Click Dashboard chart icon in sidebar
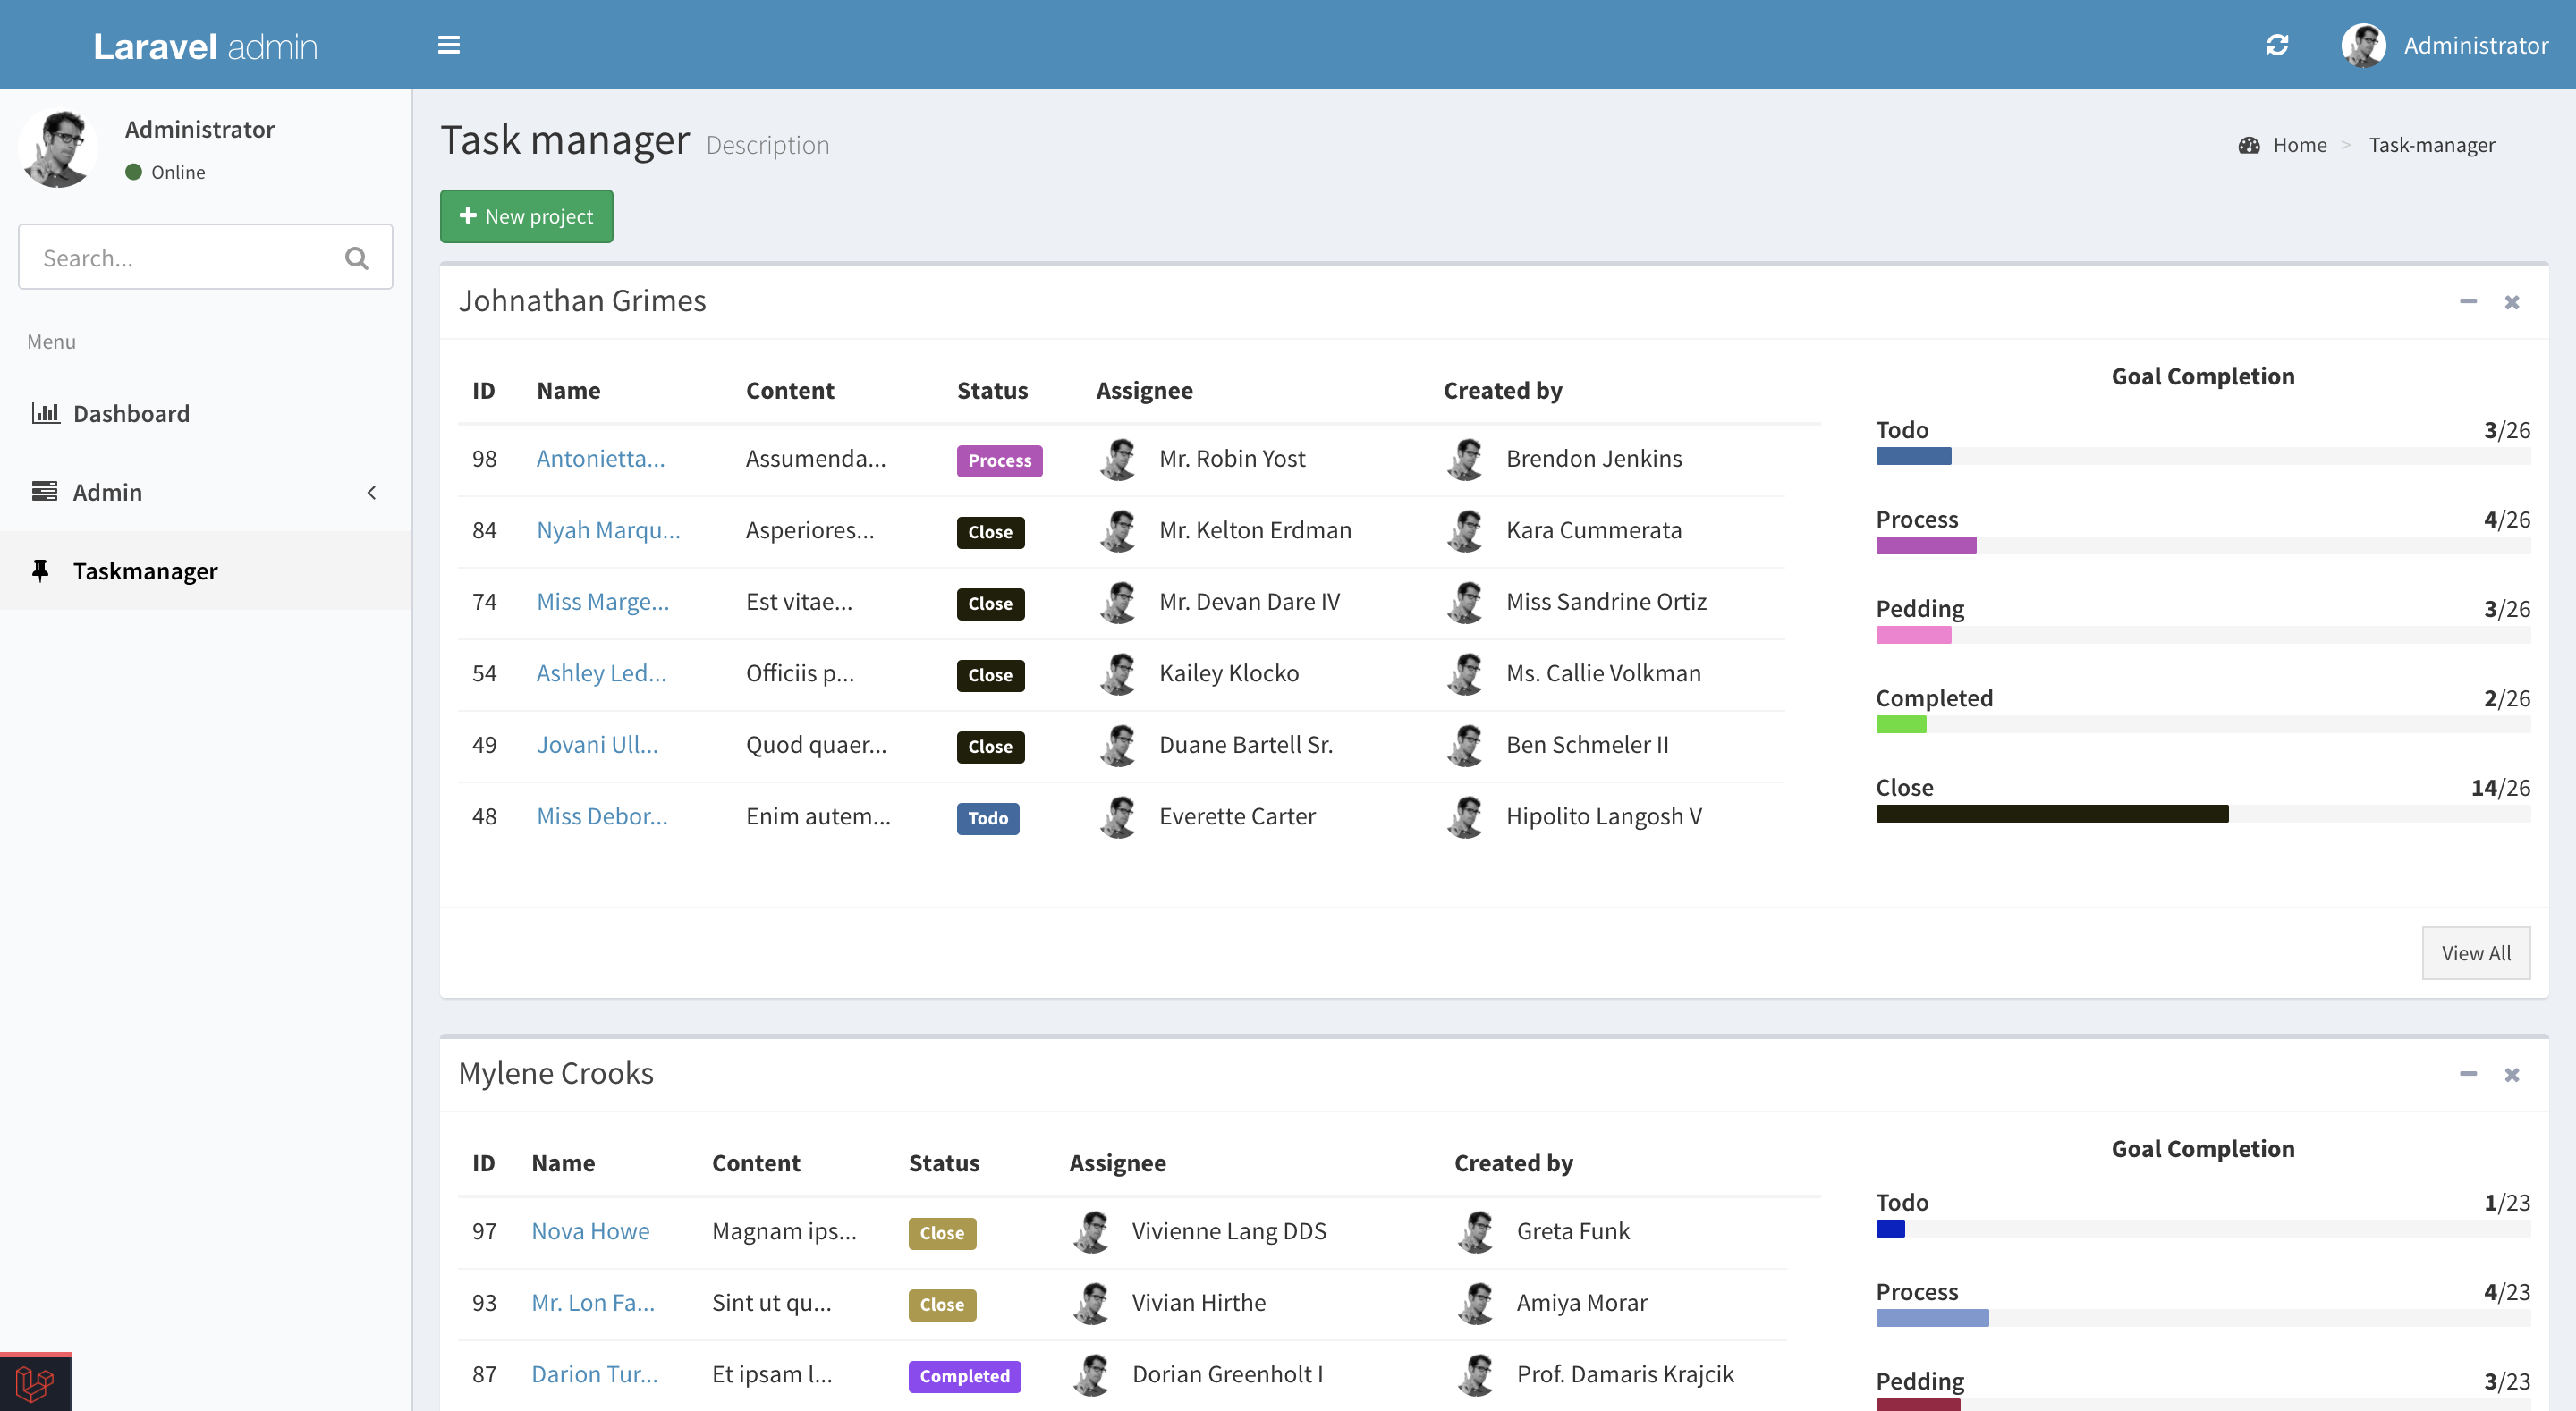2576x1411 pixels. coord(45,413)
